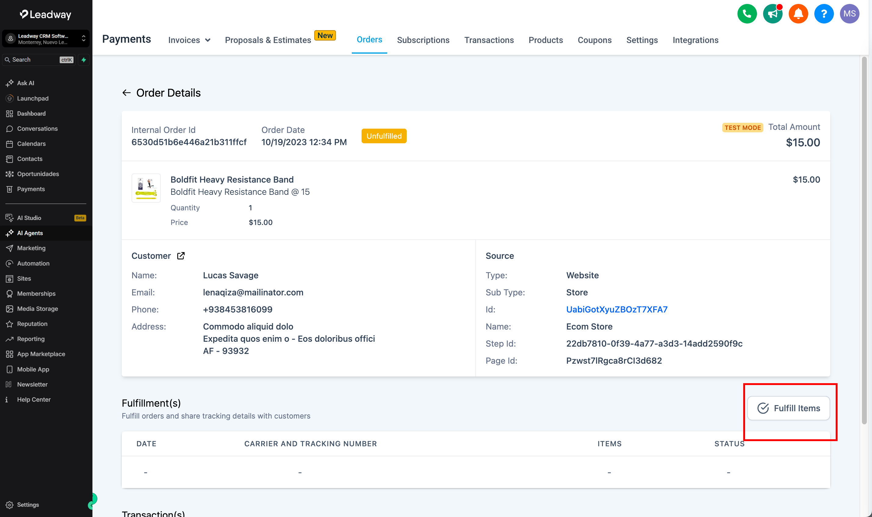The height and width of the screenshot is (517, 872).
Task: Click the green phone dialer icon
Action: coord(747,14)
